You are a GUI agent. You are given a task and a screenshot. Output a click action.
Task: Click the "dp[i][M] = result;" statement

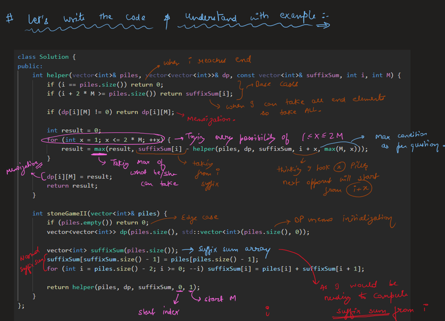80,177
